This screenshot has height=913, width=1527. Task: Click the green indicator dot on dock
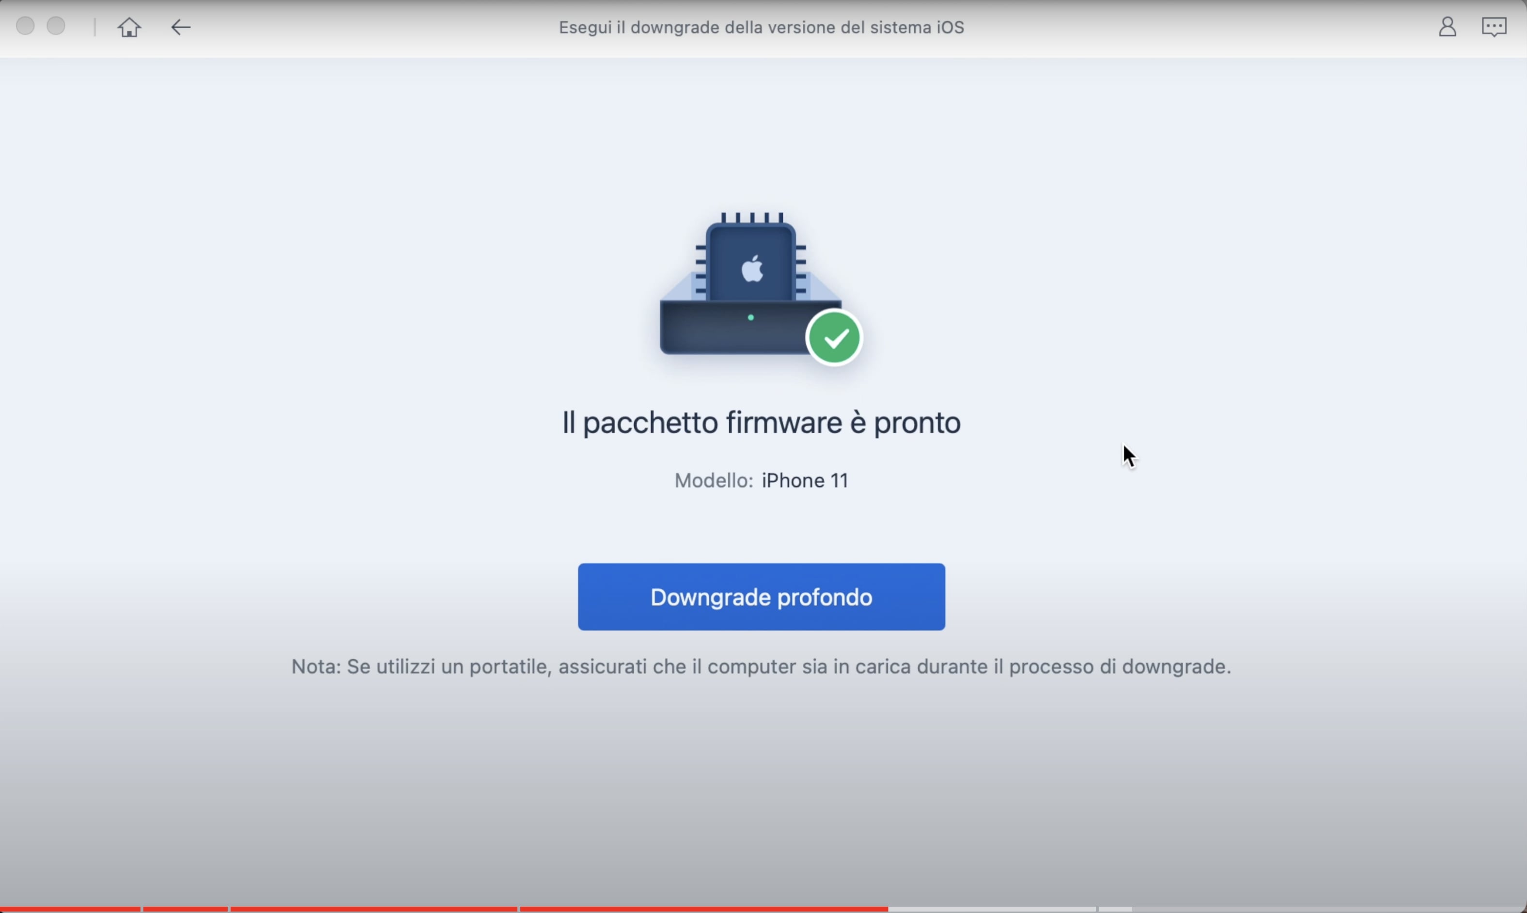click(750, 317)
